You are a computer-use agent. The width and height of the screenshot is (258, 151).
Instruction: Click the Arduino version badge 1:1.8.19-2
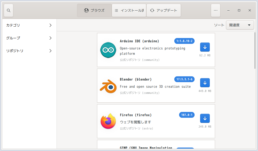[184, 41]
